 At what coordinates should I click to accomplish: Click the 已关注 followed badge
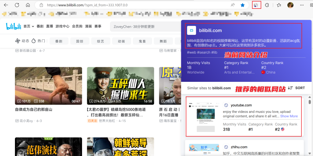click(92, 121)
